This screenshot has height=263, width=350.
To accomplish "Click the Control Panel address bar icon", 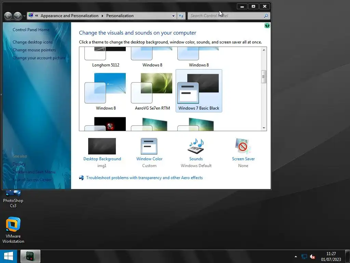I will coord(31,15).
